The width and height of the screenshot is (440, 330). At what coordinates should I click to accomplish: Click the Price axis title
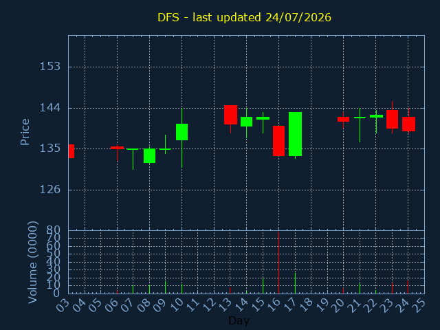25,132
